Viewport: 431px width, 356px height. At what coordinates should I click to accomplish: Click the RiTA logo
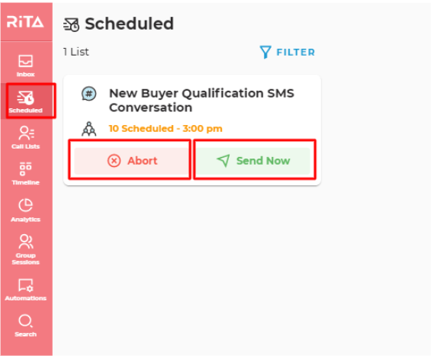pyautogui.click(x=25, y=21)
